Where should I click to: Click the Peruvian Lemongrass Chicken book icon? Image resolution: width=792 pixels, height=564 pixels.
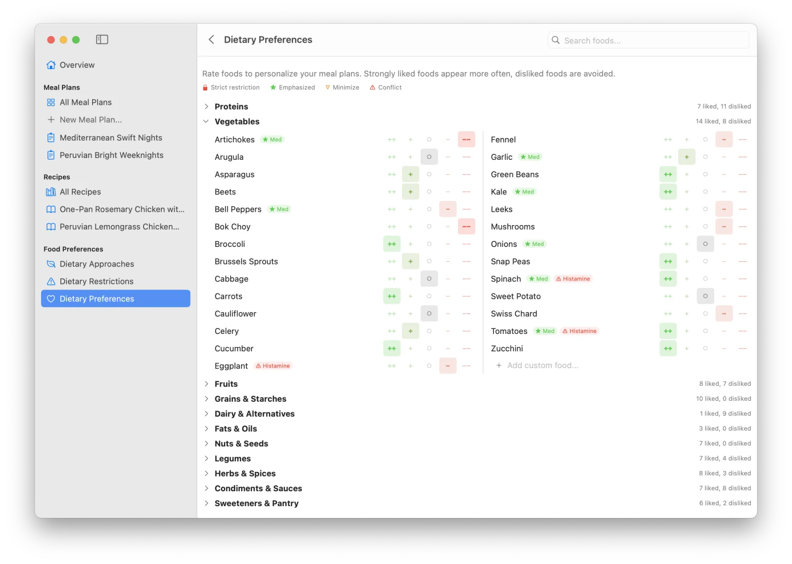point(51,227)
